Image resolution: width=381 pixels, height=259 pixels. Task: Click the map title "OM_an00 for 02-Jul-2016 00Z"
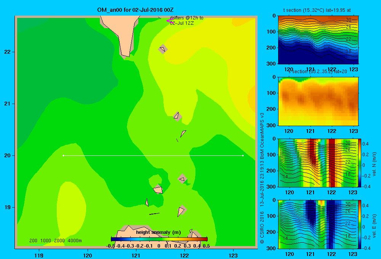135,10
